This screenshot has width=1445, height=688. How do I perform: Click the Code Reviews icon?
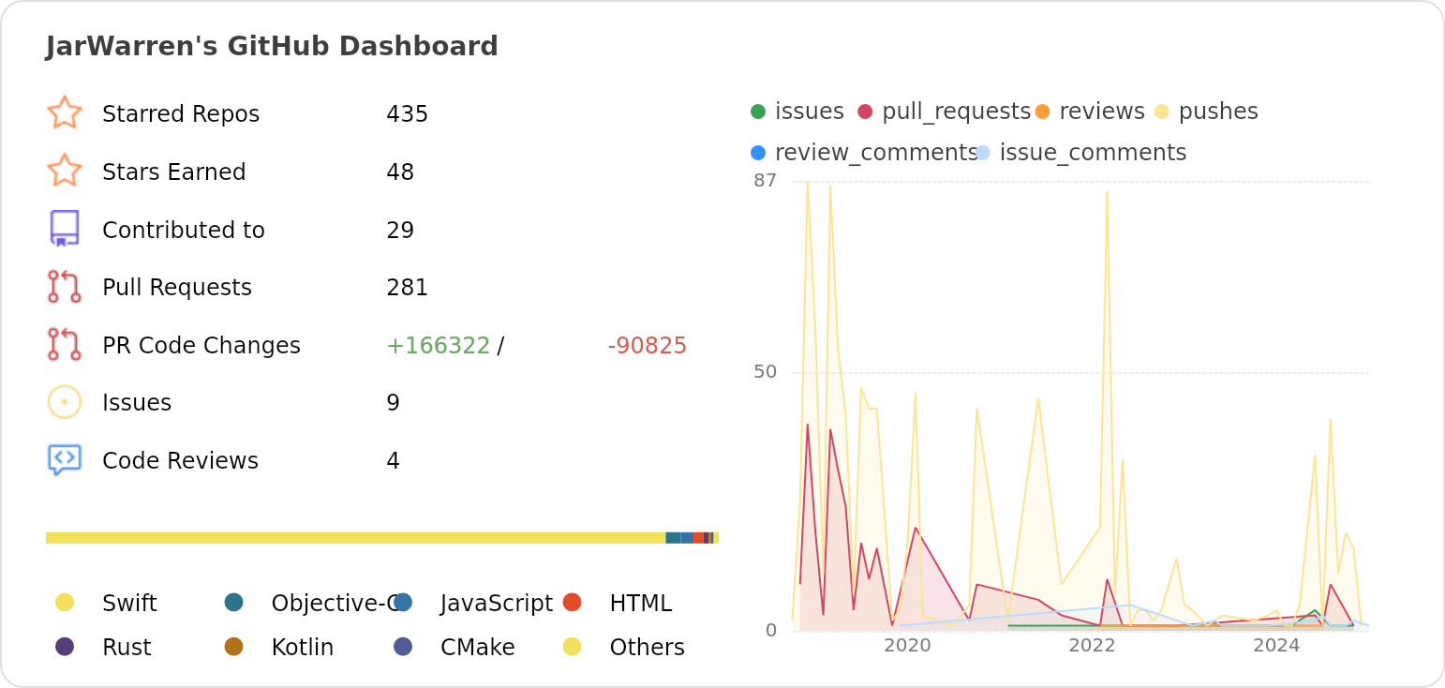(x=65, y=460)
